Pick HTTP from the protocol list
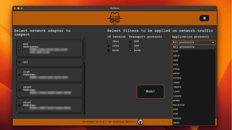 coord(194,74)
